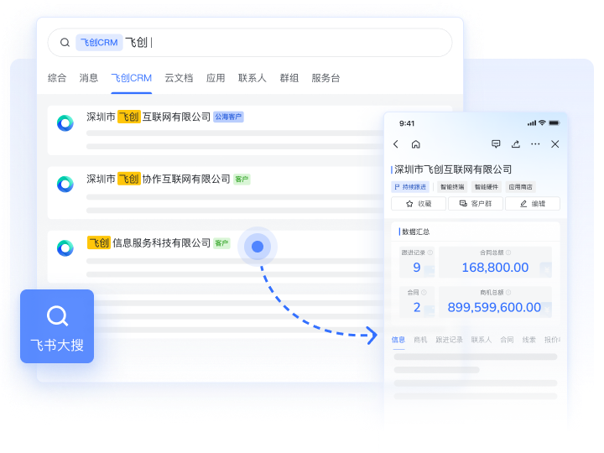Select the 报价 tab in detail panel

coord(552,340)
